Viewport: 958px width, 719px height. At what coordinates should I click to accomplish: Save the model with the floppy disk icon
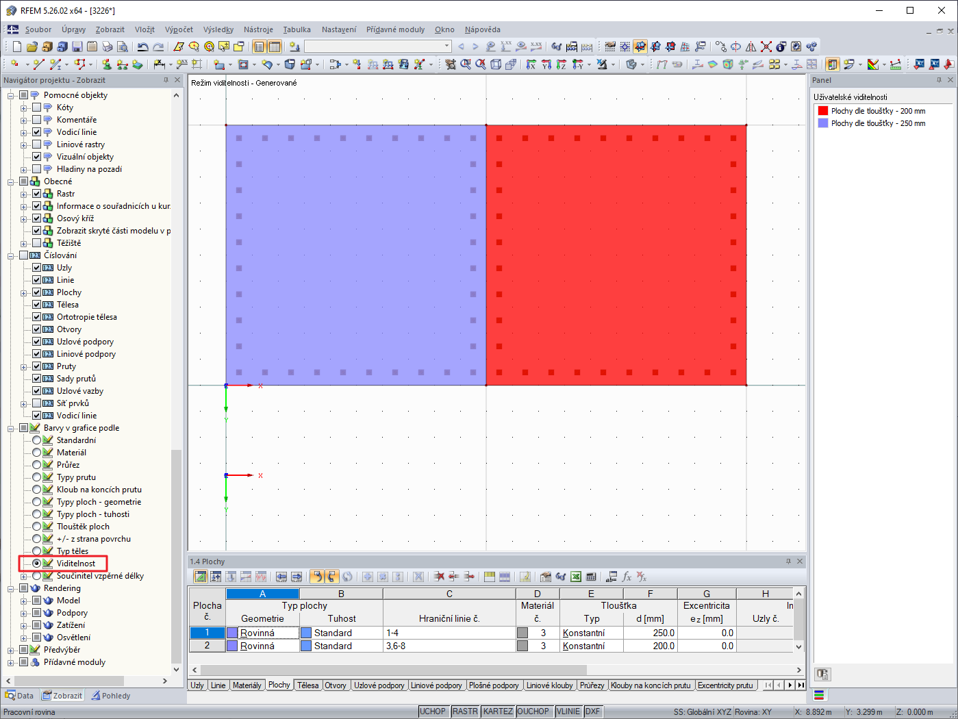point(77,47)
